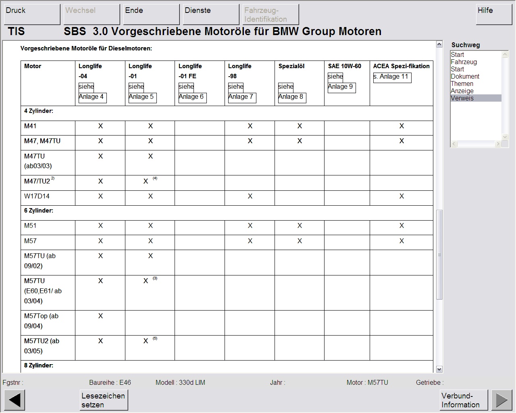The height and width of the screenshot is (413, 516).
Task: Click the Wechsel button
Action: (x=92, y=15)
